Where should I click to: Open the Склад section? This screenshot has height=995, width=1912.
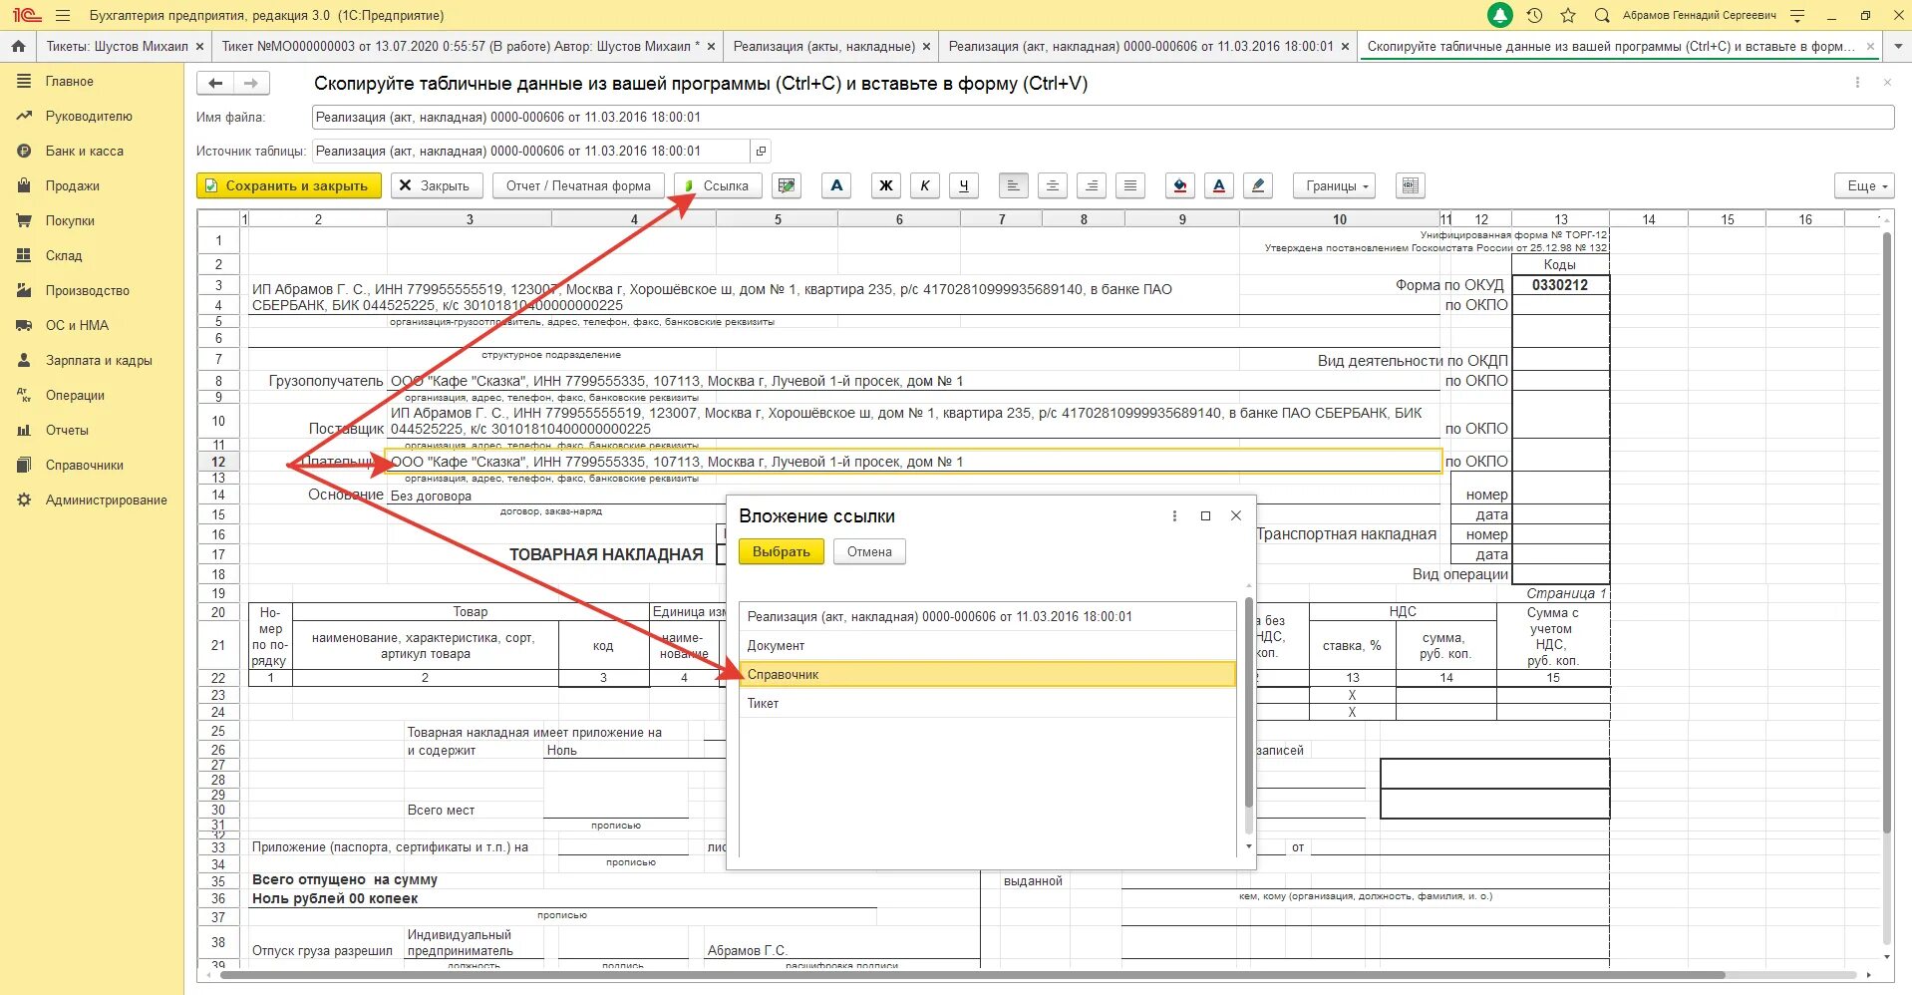pyautogui.click(x=64, y=255)
